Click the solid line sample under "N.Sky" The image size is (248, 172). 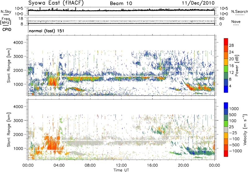pyautogui.click(x=6, y=15)
